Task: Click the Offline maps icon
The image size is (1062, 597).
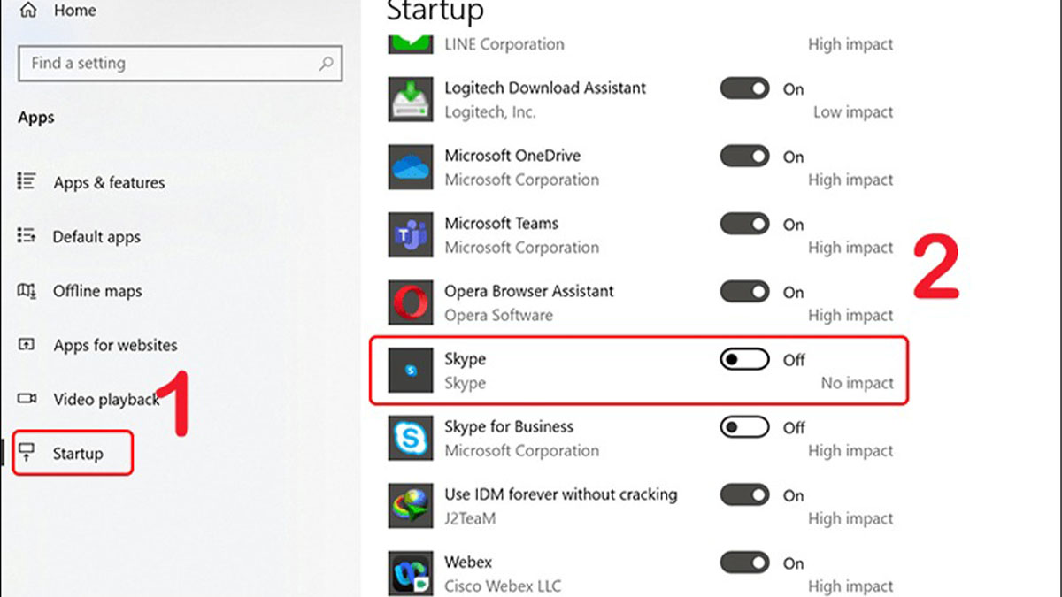Action: coord(27,291)
